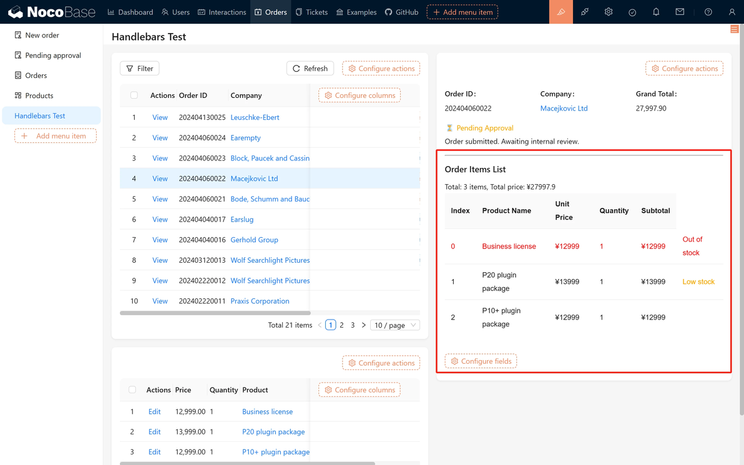Open settings gear in top bar
Image resolution: width=744 pixels, height=465 pixels.
click(609, 12)
